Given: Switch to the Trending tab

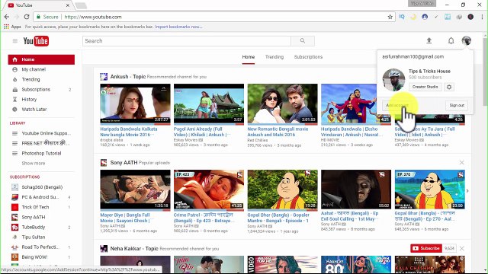Looking at the screenshot, I should pos(274,57).
